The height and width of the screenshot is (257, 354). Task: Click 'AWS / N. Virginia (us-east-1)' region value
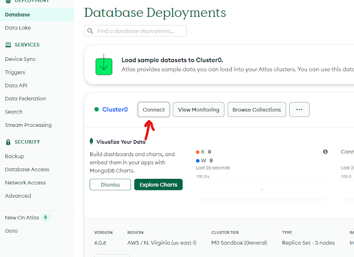162,243
